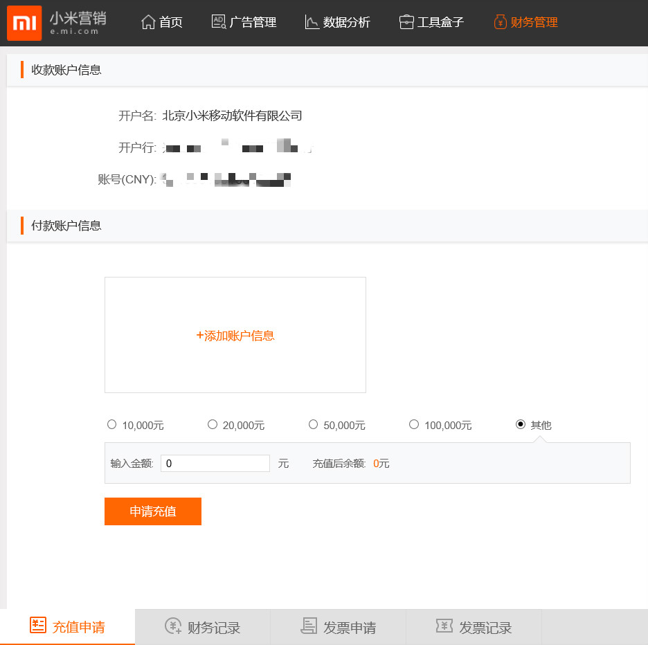Click the 输入金额 amount input field
648x645 pixels.
(x=215, y=463)
